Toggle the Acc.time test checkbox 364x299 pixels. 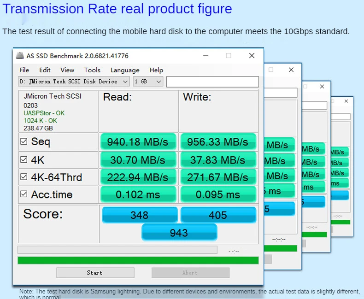pos(24,194)
